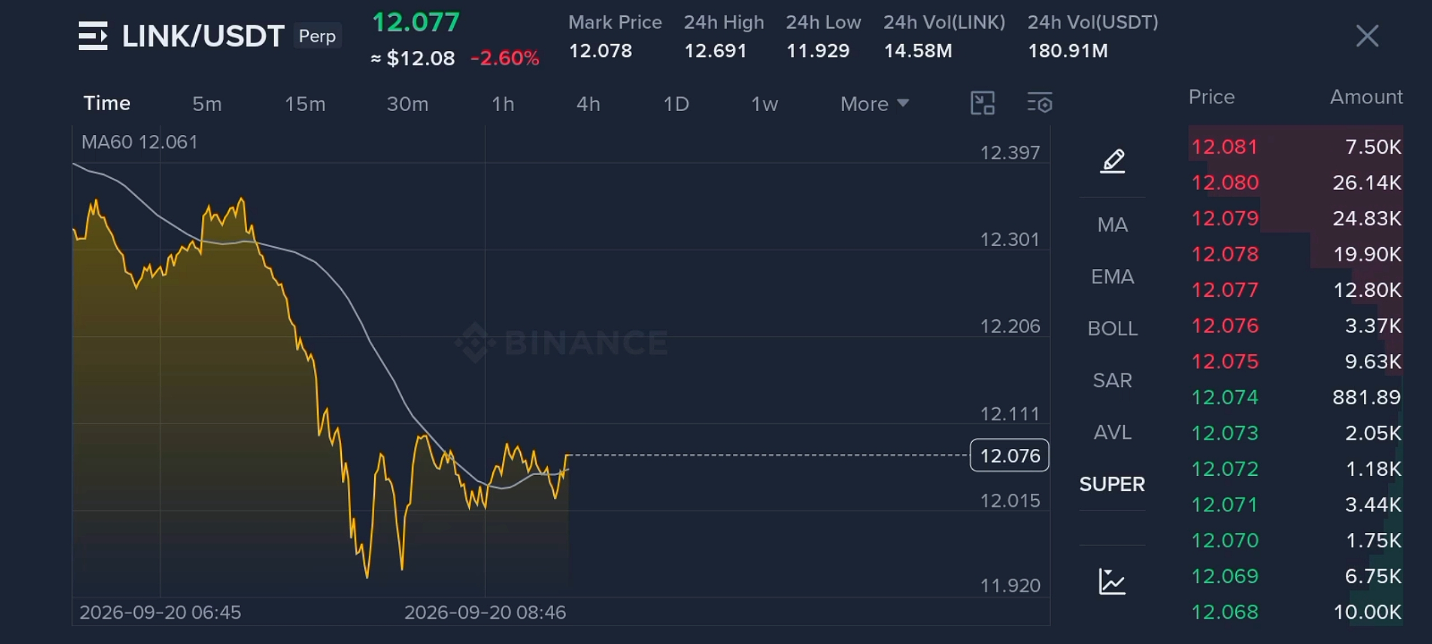Switch to the 4h interval
Viewport: 1432px width, 644px height.
tap(588, 104)
